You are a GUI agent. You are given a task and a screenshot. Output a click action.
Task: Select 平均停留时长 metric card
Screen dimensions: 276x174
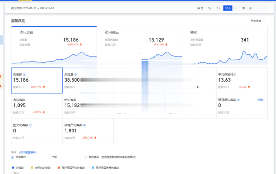(x=242, y=80)
